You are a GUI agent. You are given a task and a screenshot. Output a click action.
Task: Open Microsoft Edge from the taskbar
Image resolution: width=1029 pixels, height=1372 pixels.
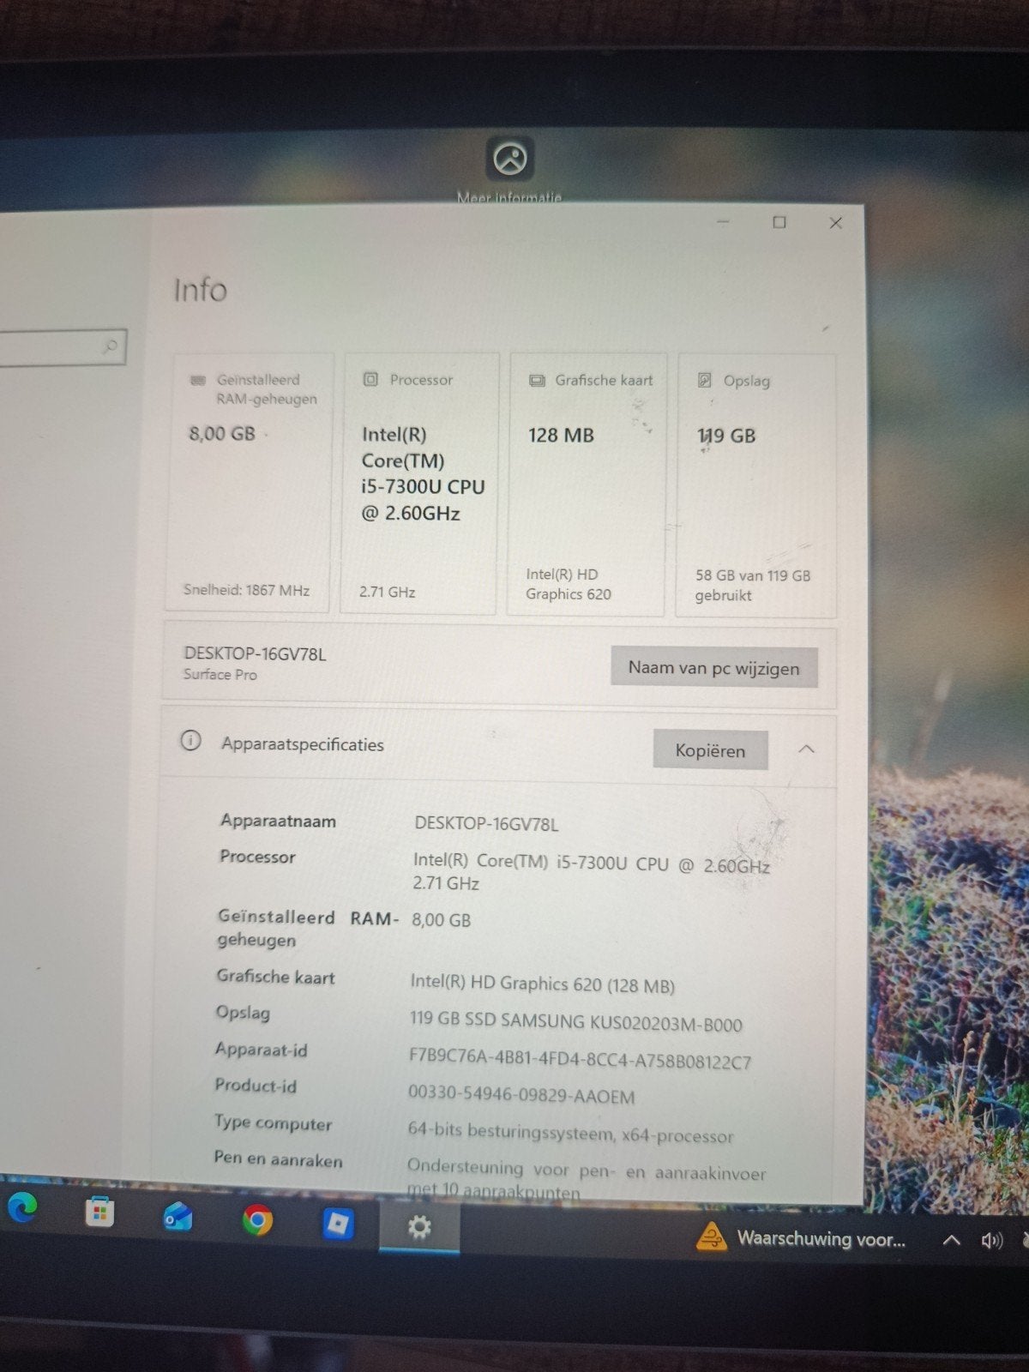21,1207
